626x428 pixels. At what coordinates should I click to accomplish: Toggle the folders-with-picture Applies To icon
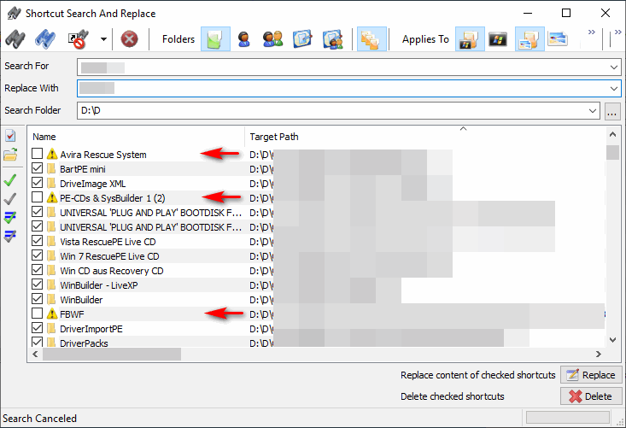pos(529,39)
